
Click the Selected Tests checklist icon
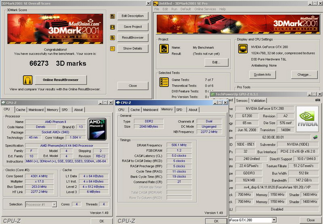pyautogui.click(x=164, y=82)
